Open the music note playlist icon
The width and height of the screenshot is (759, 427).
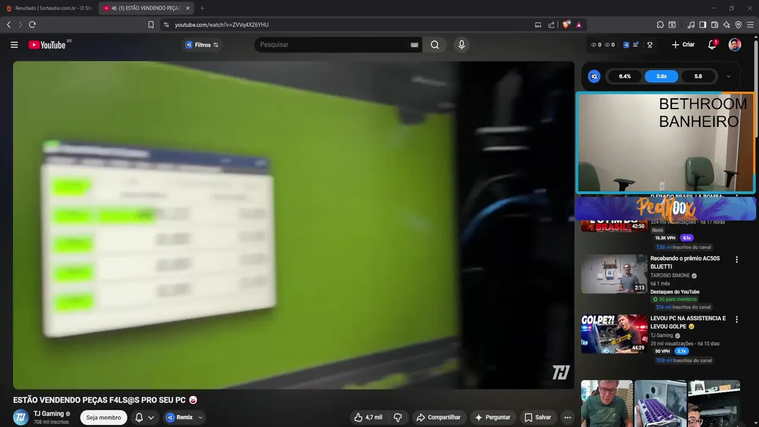coord(691,24)
